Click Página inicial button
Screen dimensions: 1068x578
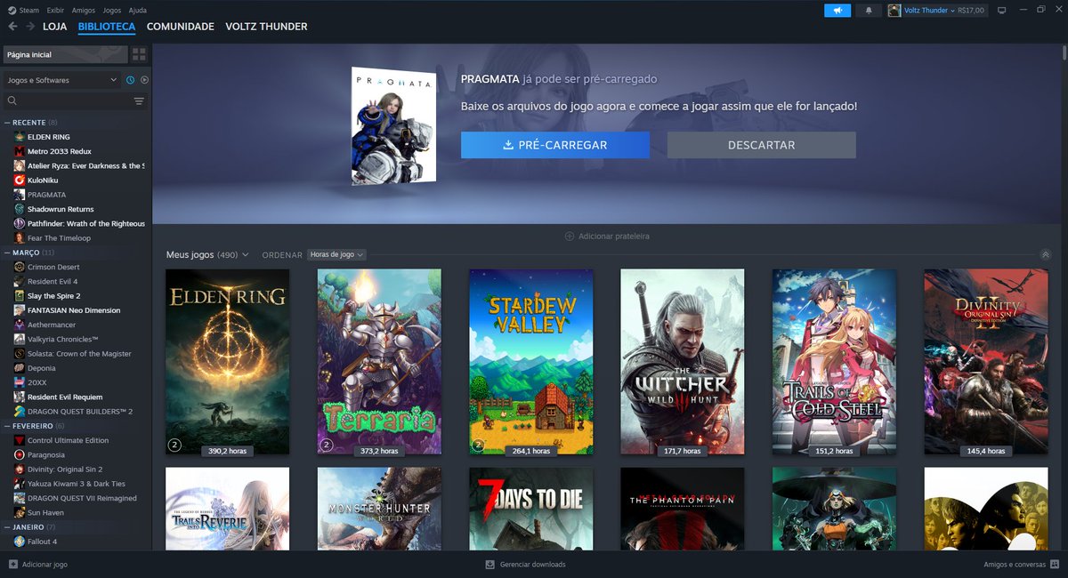tap(65, 54)
